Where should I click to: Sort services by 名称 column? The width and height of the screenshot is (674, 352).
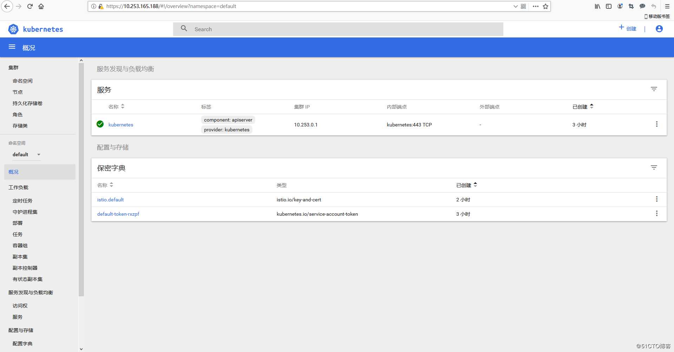(116, 106)
